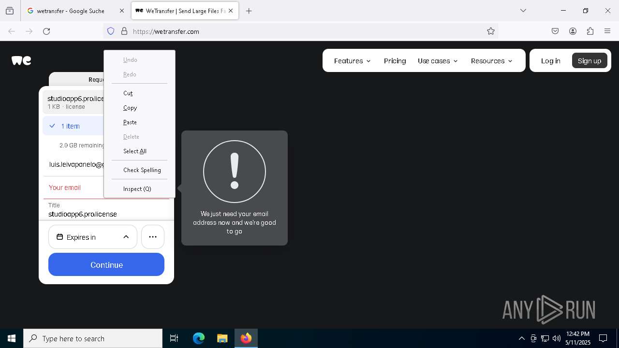Viewport: 619px width, 348px height.
Task: Open the Extensions puzzle icon
Action: (x=590, y=31)
